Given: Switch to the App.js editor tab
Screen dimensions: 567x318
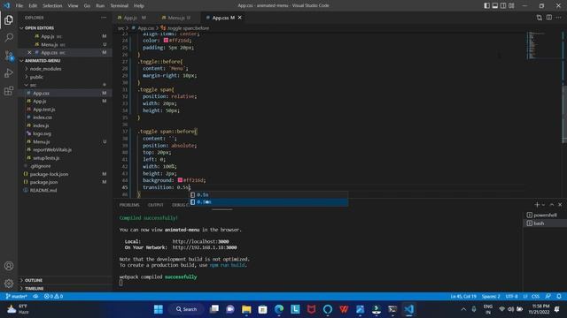Looking at the screenshot, I should point(132,18).
